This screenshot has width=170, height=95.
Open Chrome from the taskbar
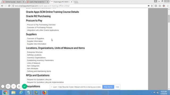[5, 93]
